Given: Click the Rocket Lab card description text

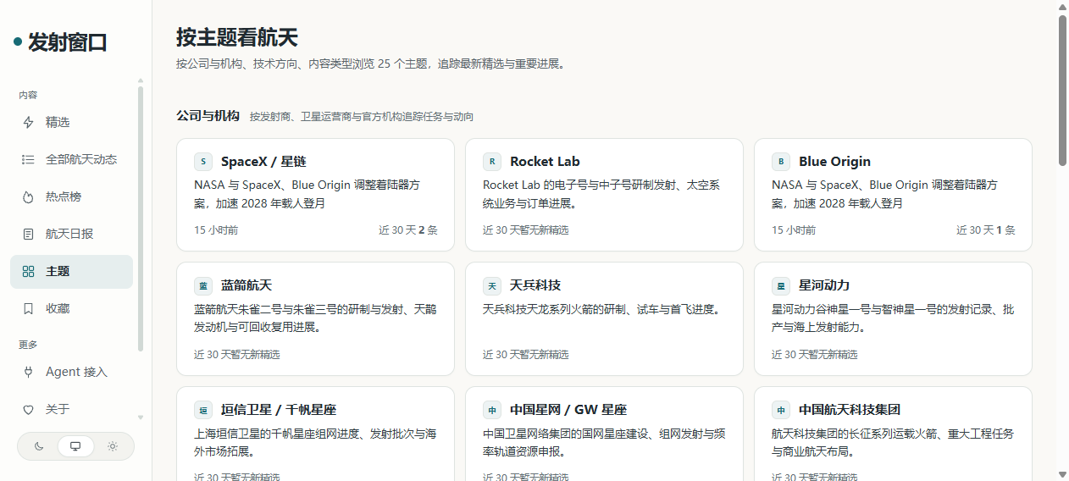Looking at the screenshot, I should [601, 194].
